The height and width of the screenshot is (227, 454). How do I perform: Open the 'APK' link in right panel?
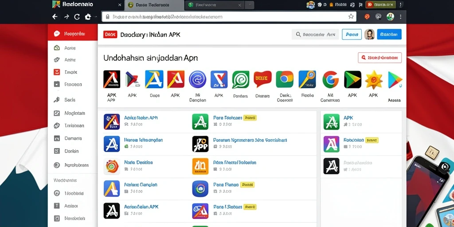pyautogui.click(x=348, y=118)
